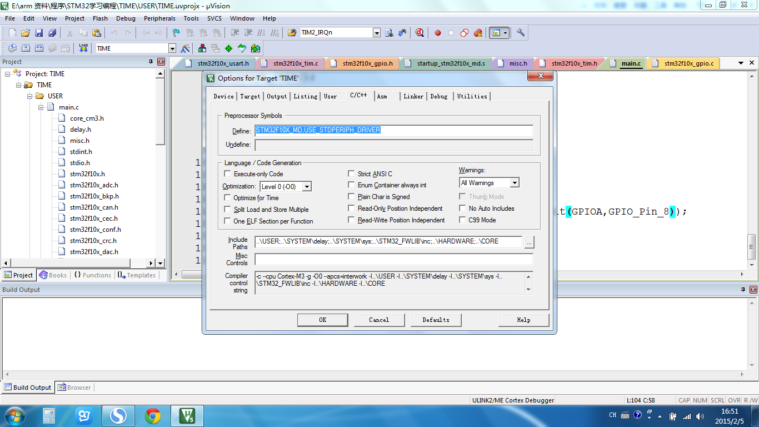Insert breakpoint using the red dot icon
This screenshot has height=427, width=759.
pyautogui.click(x=438, y=33)
